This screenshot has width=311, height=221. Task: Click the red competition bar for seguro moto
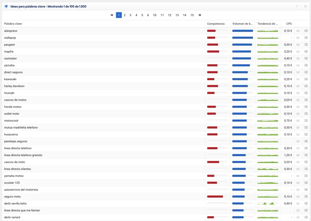click(215, 197)
